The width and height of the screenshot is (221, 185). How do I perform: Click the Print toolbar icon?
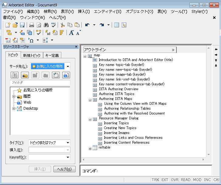(x=32, y=25)
